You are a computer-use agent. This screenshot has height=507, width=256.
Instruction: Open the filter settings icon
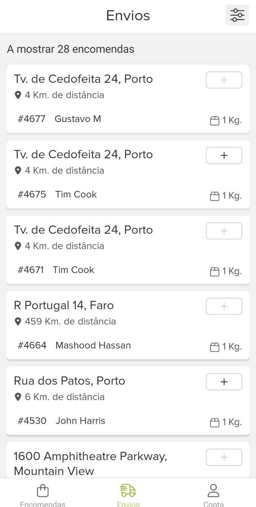[237, 15]
